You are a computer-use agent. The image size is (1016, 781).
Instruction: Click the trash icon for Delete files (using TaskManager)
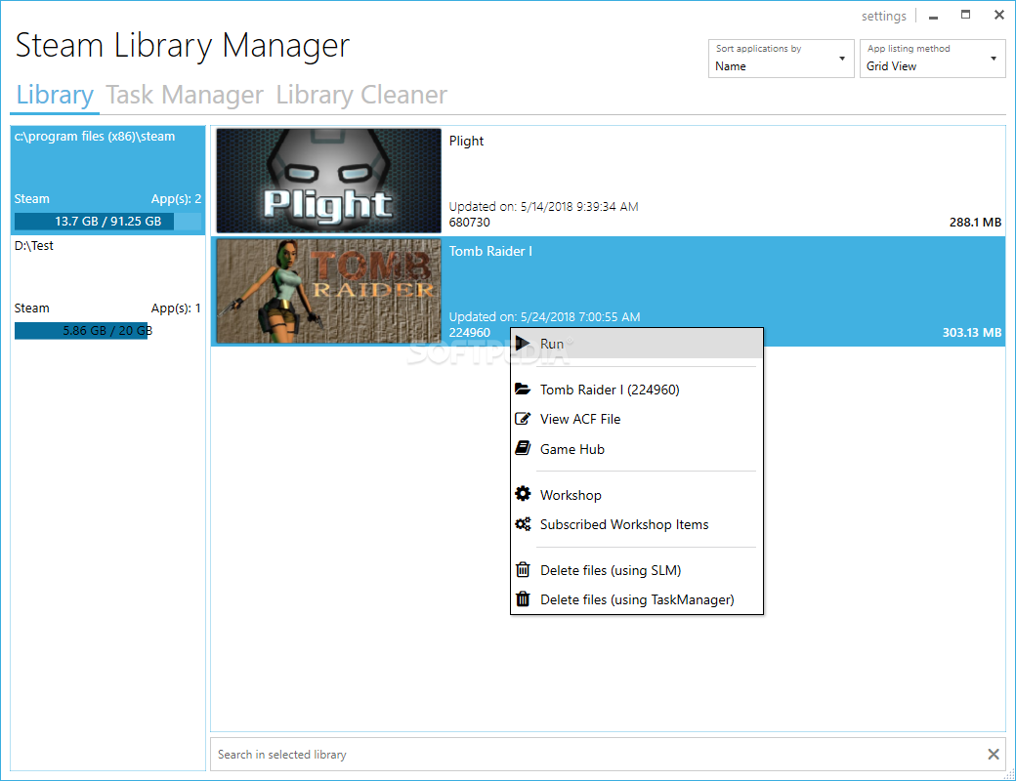click(523, 599)
